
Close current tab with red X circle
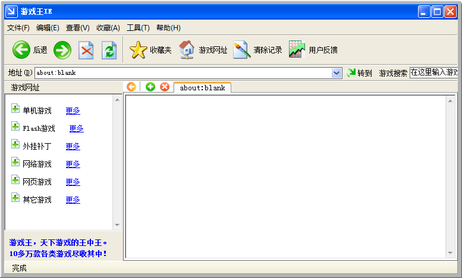(165, 87)
